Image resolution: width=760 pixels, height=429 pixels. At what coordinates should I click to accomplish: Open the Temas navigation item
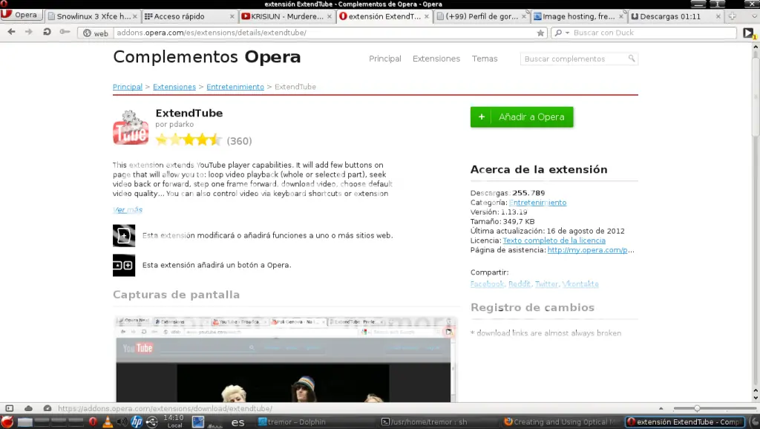coord(485,59)
